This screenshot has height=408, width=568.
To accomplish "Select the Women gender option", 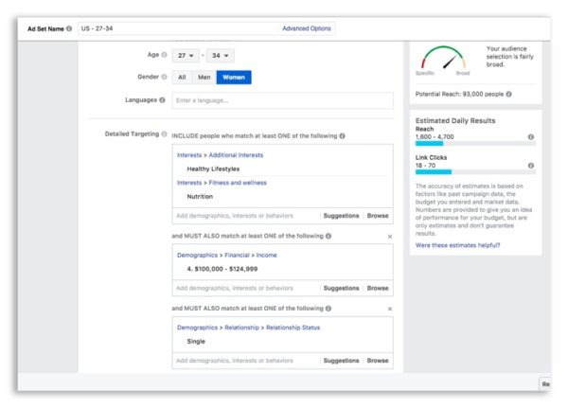I will tap(234, 78).
